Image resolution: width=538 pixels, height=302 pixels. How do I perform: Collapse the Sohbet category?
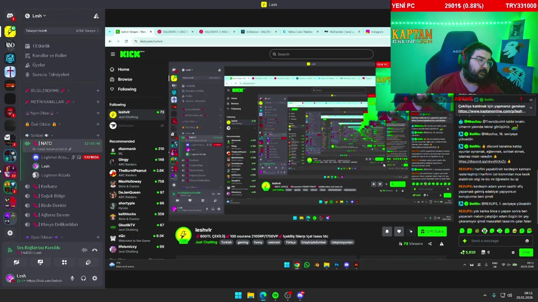click(40, 135)
